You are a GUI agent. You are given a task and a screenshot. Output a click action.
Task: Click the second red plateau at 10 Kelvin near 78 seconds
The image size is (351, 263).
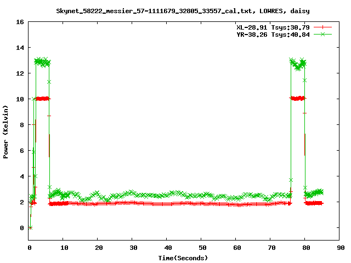pos(297,99)
